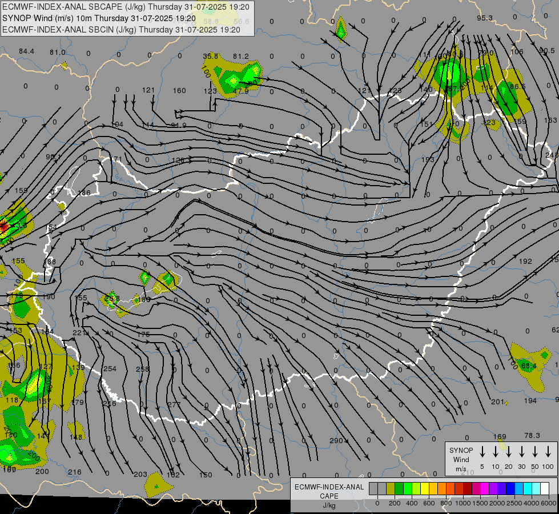Viewport: 559px width, 514px height.
Task: Pick the dark red CAPE legend swatch
Action: [x=468, y=488]
